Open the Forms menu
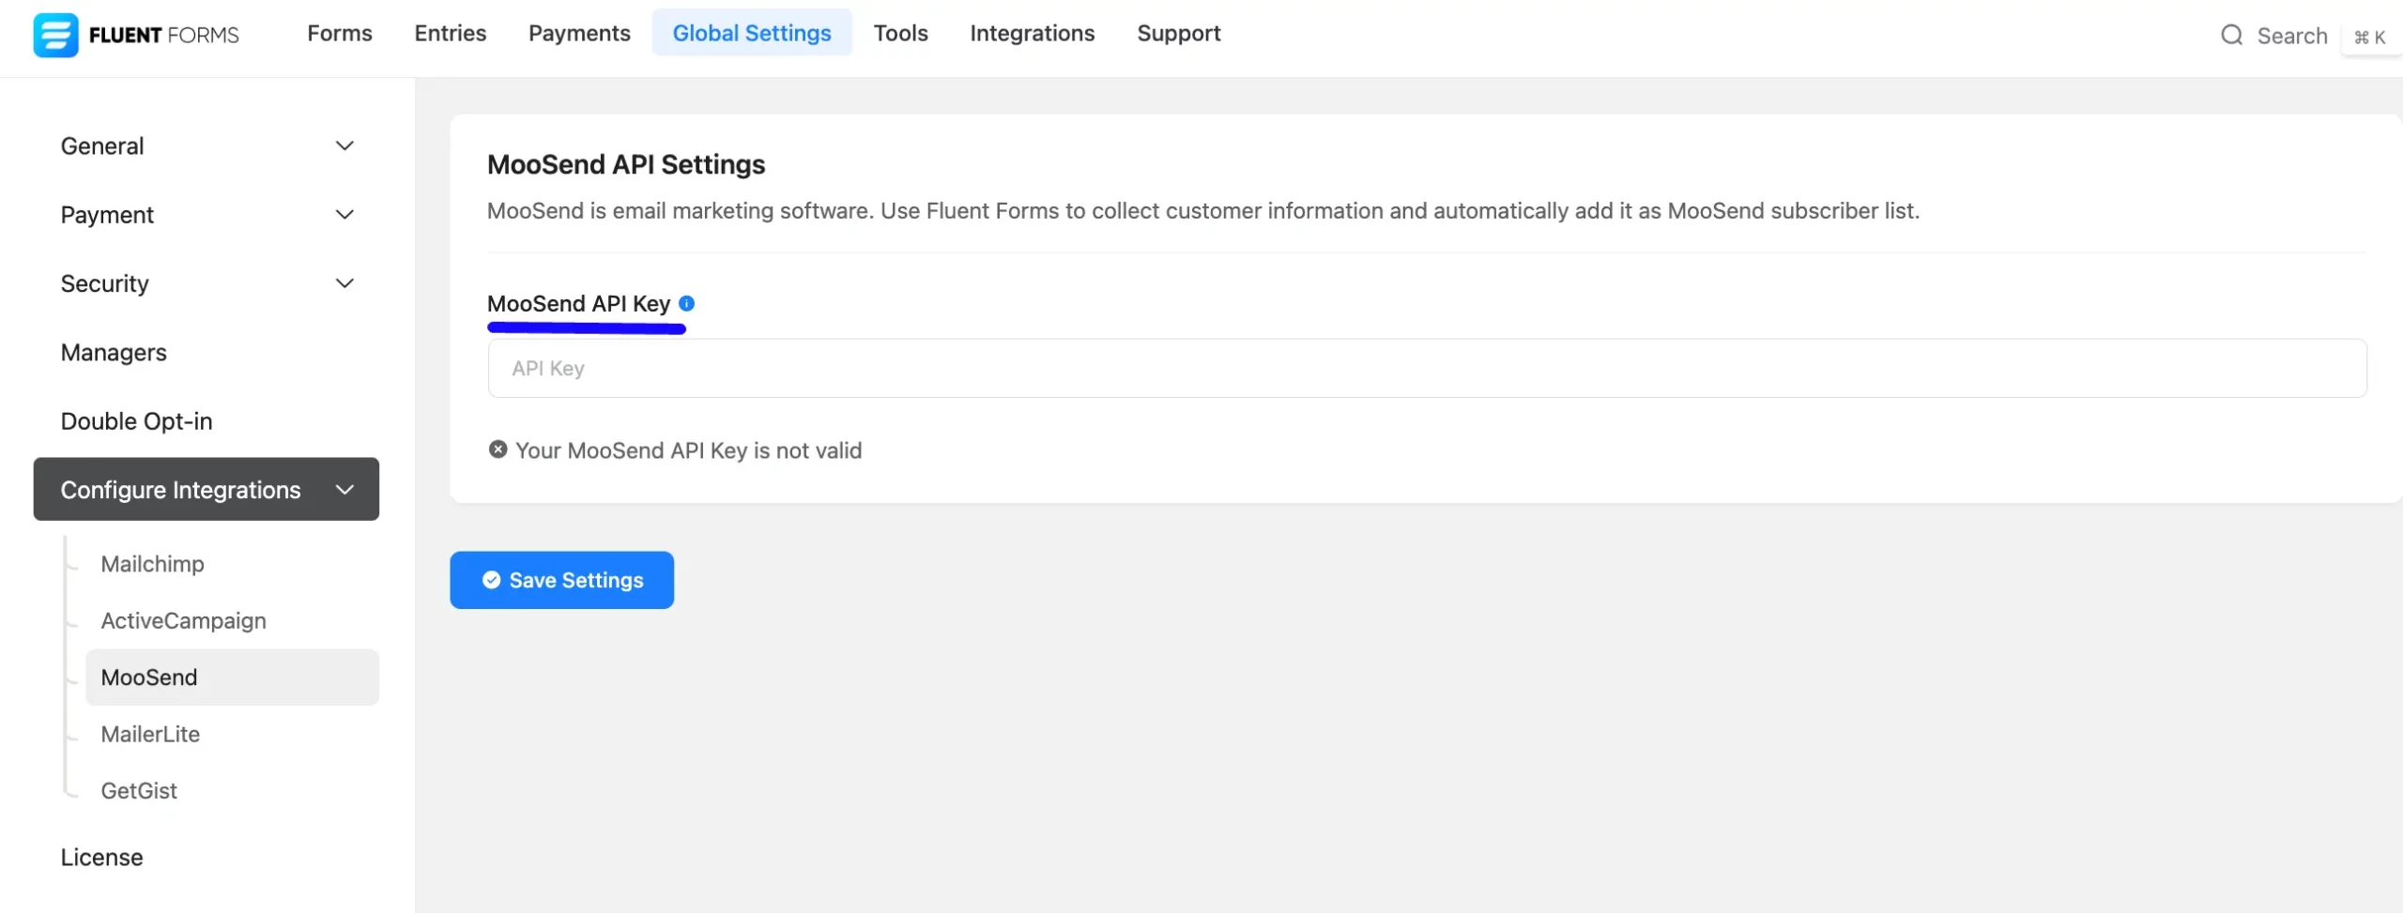This screenshot has height=913, width=2403. click(x=340, y=34)
